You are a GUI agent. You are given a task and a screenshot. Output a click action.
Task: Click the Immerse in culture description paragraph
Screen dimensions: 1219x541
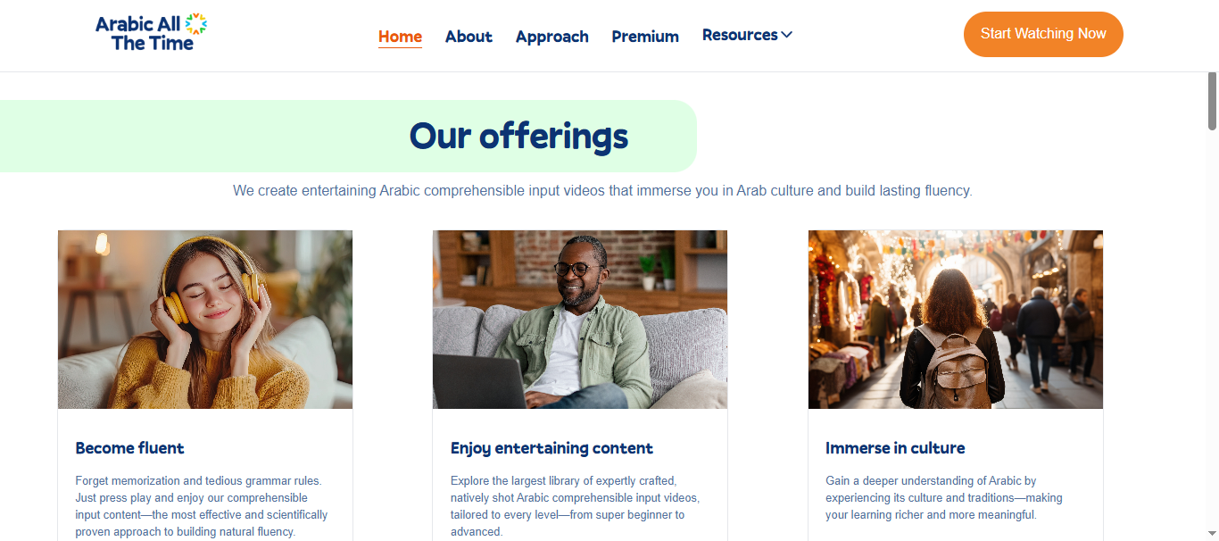(943, 497)
